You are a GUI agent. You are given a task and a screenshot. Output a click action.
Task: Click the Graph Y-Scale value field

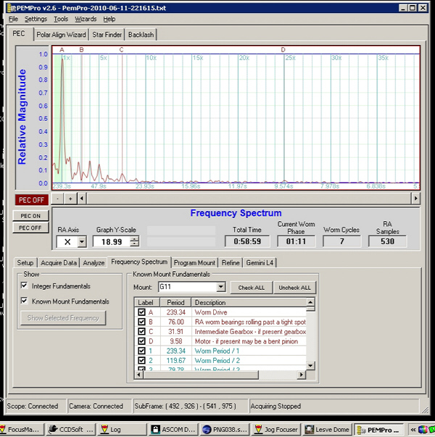112,241
